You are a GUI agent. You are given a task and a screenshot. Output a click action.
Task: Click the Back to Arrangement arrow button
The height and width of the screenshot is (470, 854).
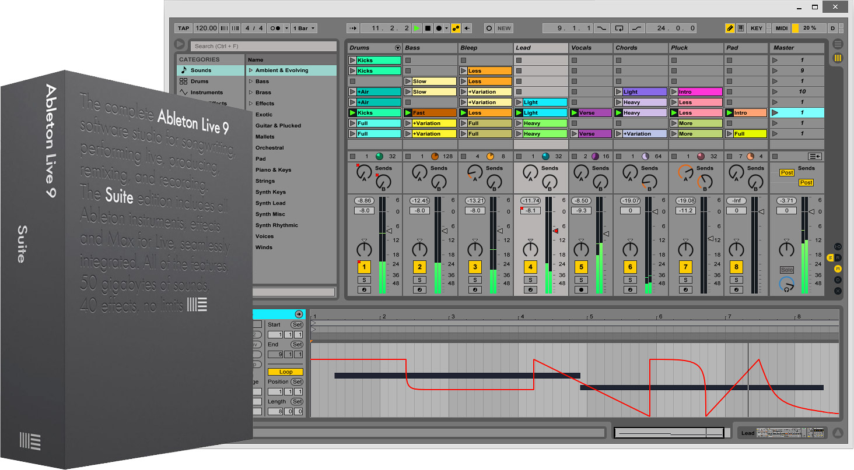pos(467,28)
